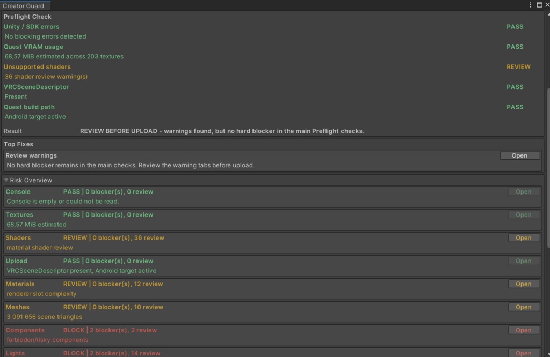Open the panel options kebab menu

530,5
